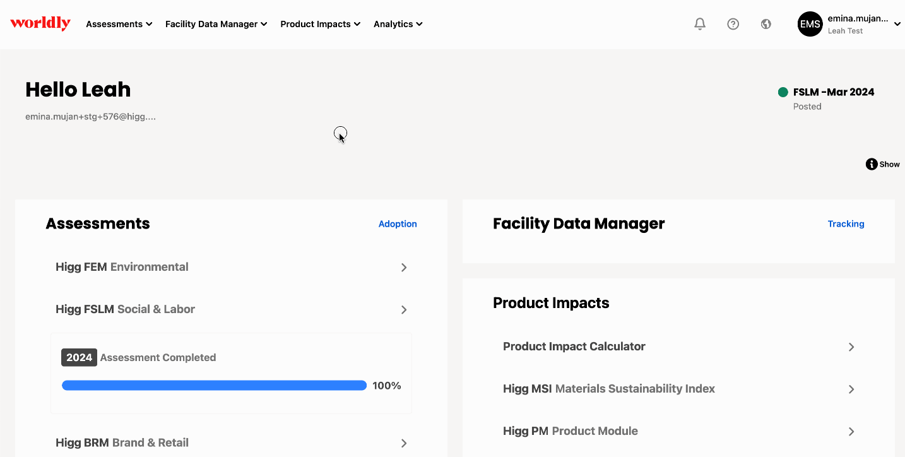This screenshot has width=905, height=457.
Task: Click FSLM -Mar 2024 status label
Action: [834, 92]
